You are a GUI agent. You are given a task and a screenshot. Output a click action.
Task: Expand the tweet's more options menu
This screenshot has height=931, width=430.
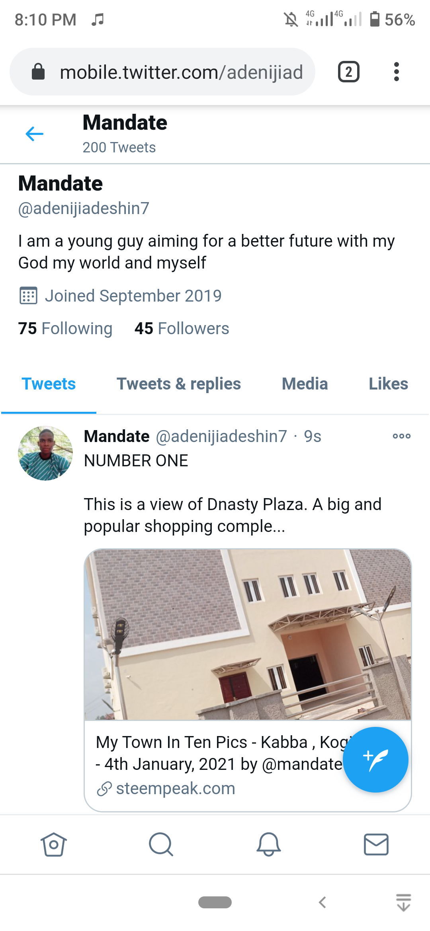401,436
